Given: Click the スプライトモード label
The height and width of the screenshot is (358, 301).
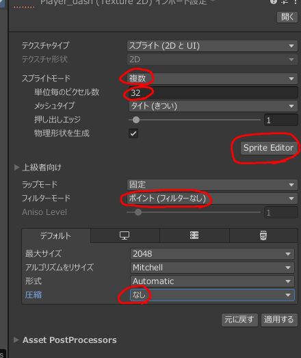Looking at the screenshot, I should 46,79.
